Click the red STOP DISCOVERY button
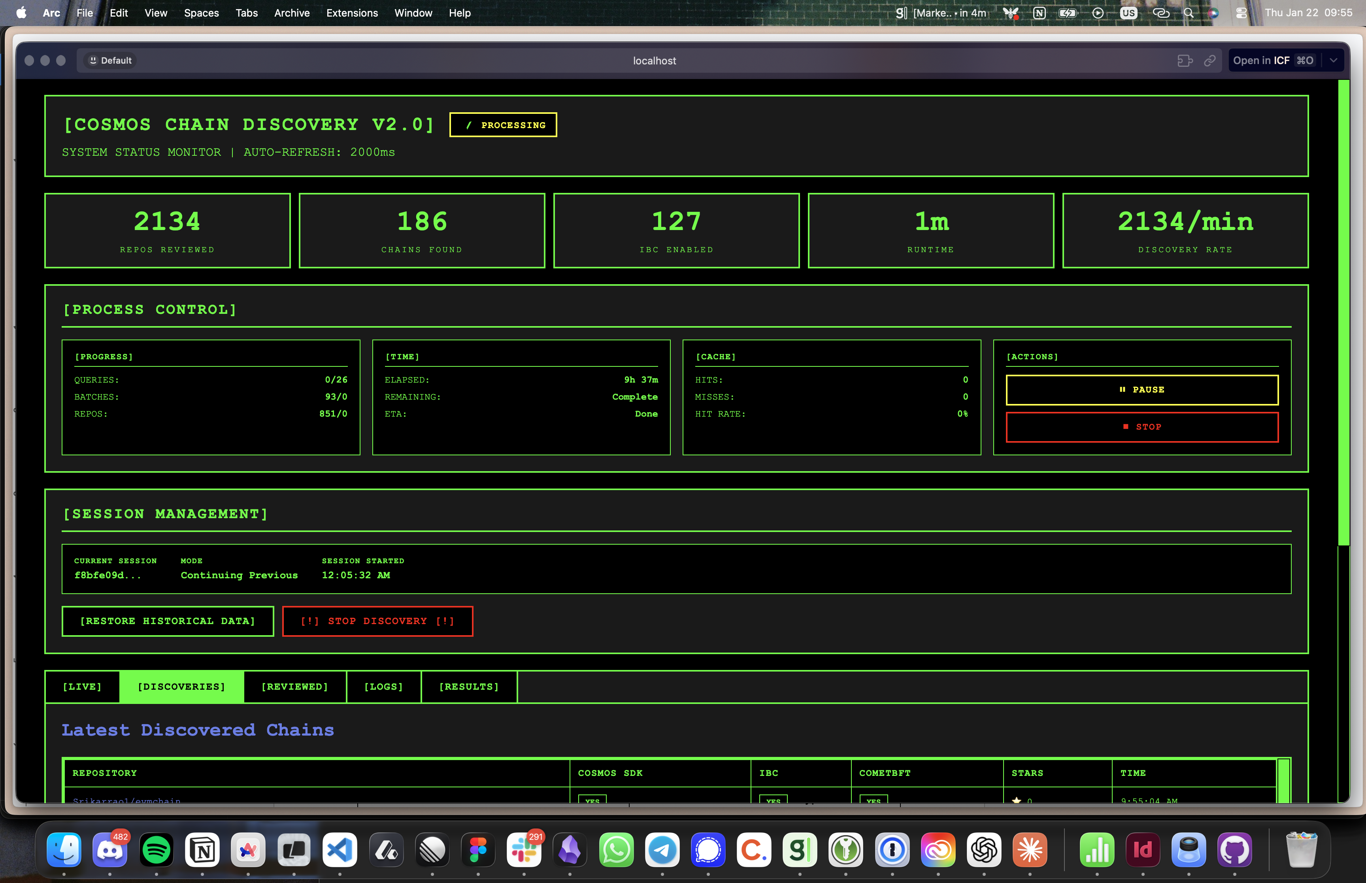Image resolution: width=1366 pixels, height=883 pixels. click(x=377, y=621)
